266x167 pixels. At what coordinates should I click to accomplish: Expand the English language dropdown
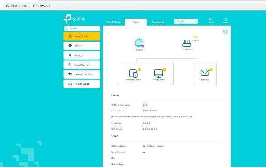186,21
